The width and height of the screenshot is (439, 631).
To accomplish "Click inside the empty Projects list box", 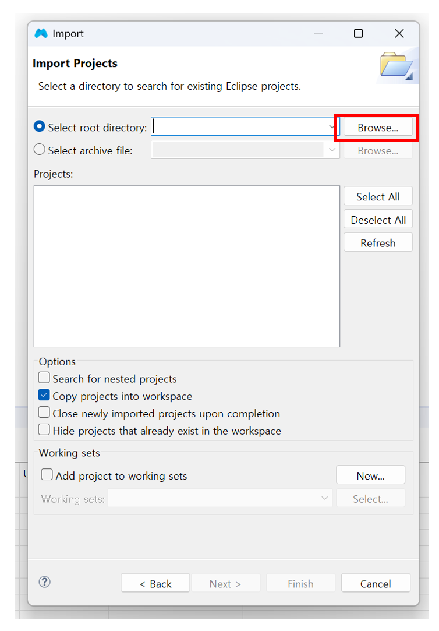I will [x=186, y=266].
